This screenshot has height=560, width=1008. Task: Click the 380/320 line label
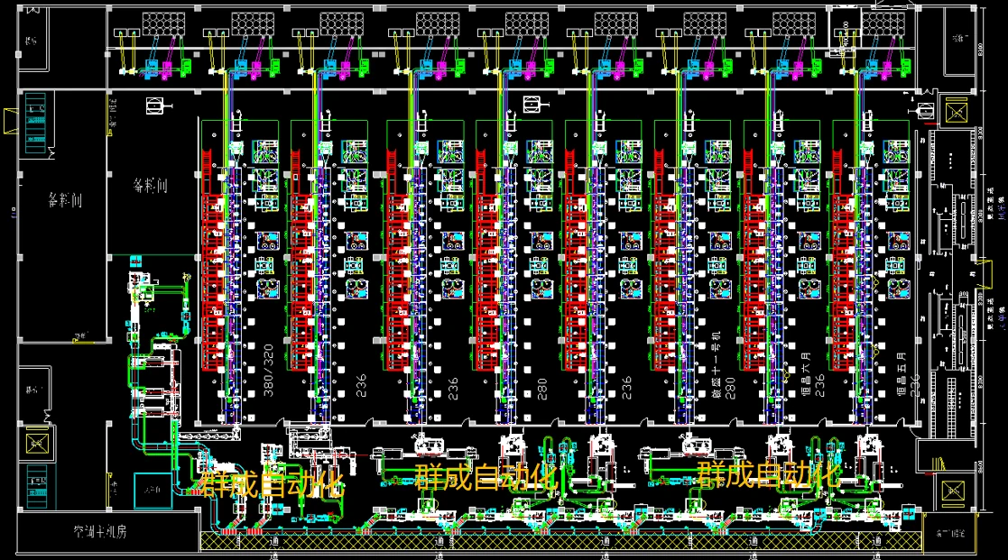tap(269, 370)
